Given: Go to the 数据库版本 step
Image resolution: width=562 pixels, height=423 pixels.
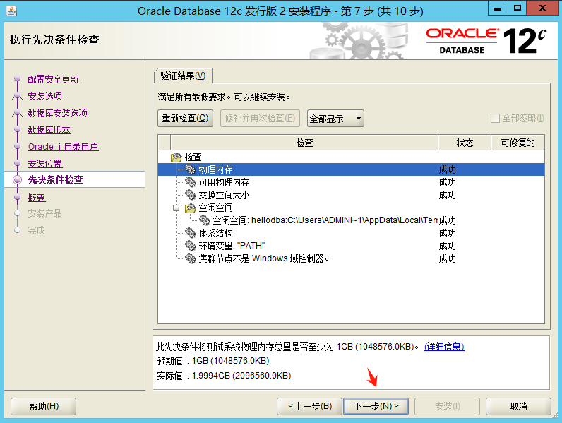Looking at the screenshot, I should tap(49, 130).
